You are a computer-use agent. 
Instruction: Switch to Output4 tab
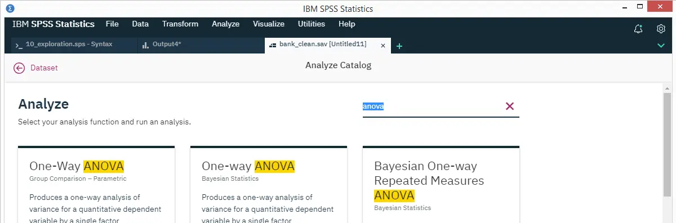(201, 45)
